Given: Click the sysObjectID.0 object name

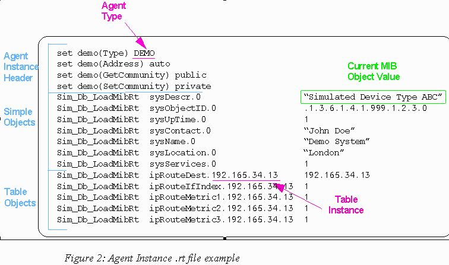Looking at the screenshot, I should tap(182, 108).
